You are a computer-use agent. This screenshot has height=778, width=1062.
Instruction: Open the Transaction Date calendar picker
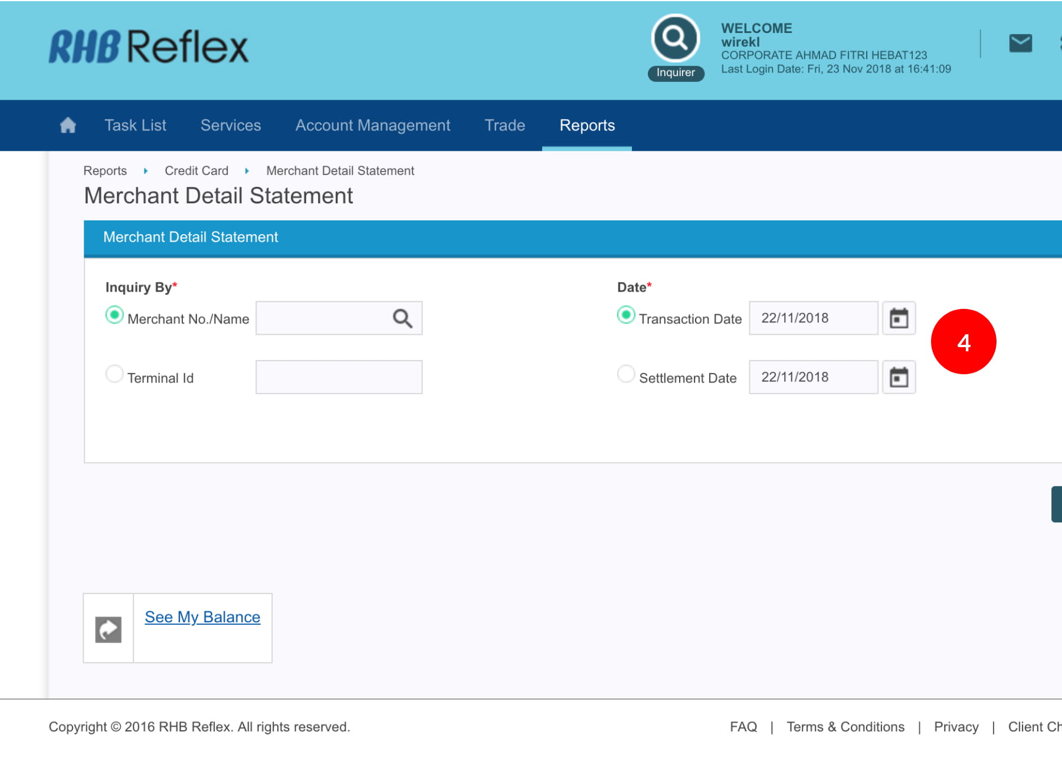(899, 318)
